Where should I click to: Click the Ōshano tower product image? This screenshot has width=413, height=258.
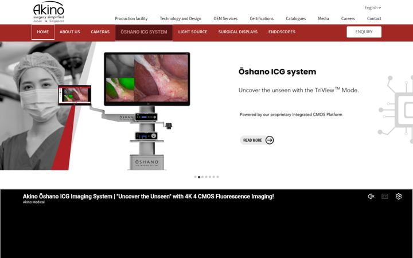click(146, 111)
